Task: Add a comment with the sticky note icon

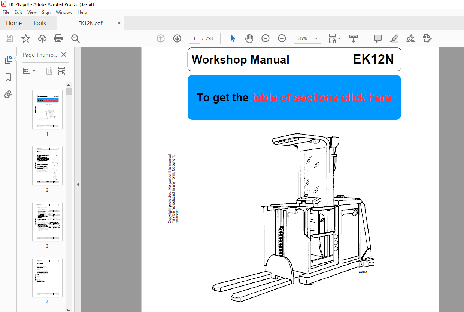Action: click(378, 38)
